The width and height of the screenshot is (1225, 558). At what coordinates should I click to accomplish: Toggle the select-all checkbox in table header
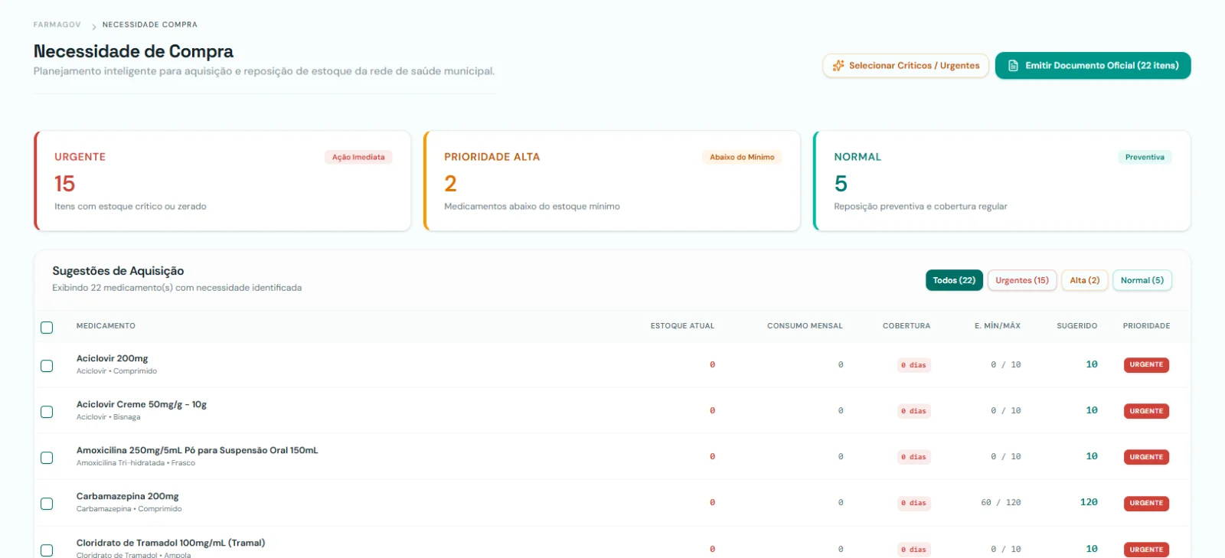(47, 328)
